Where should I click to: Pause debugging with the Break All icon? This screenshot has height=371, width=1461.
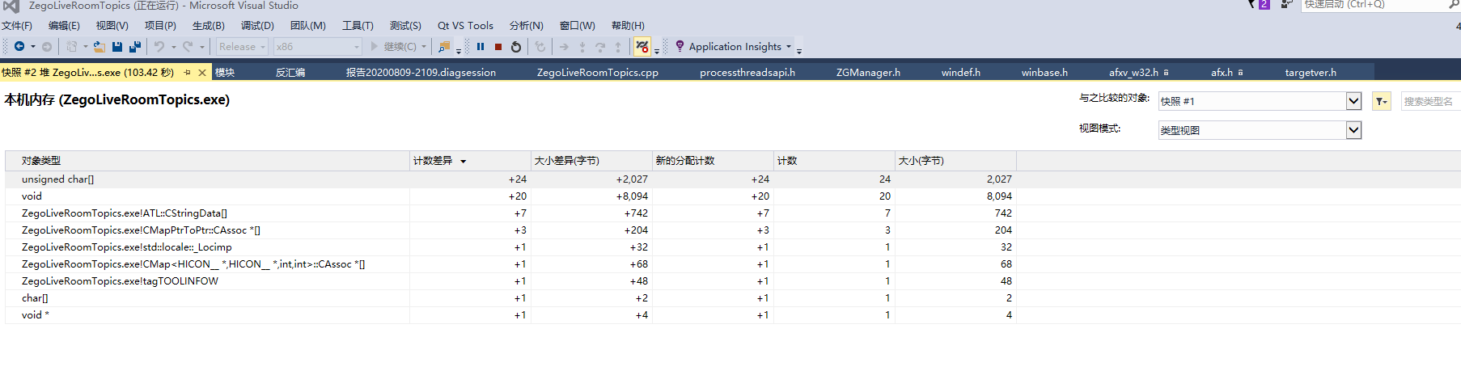pyautogui.click(x=481, y=47)
